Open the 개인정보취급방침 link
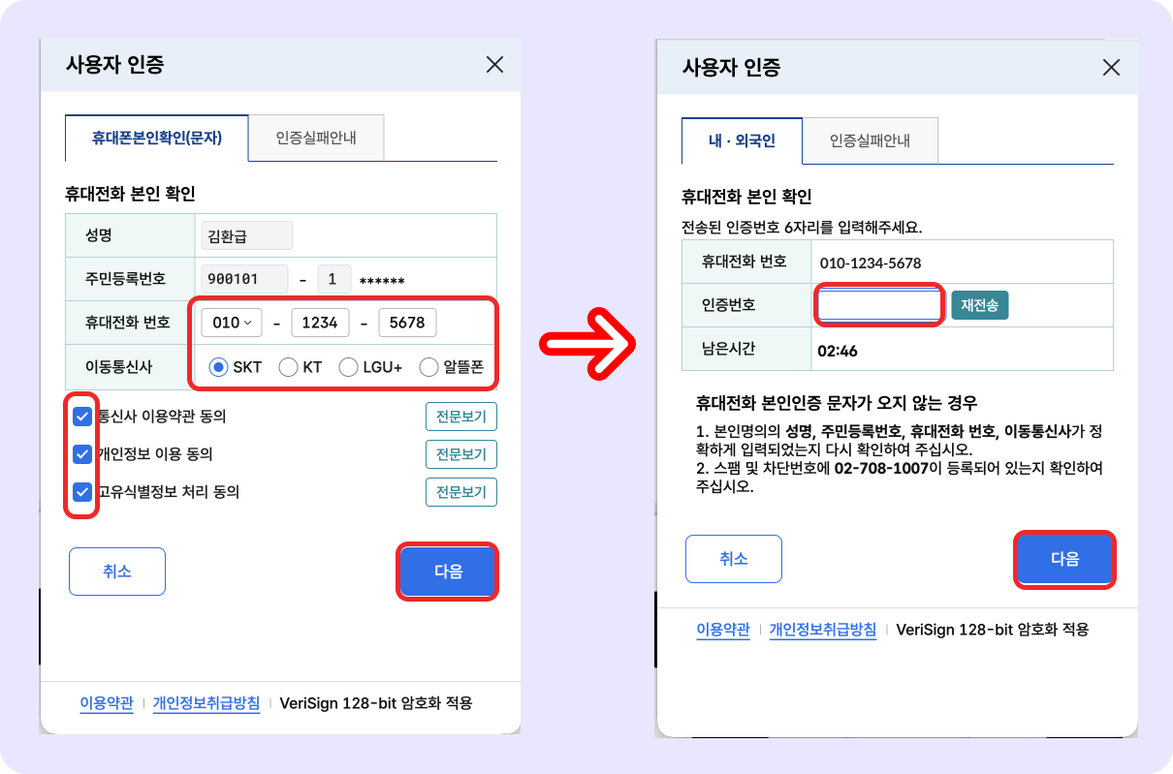The width and height of the screenshot is (1173, 774). click(x=206, y=703)
